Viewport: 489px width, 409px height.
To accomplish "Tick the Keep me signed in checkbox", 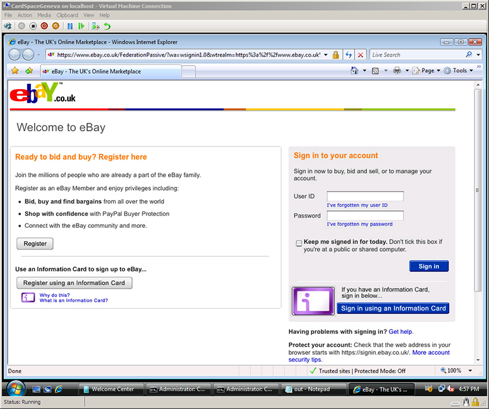I will (299, 243).
